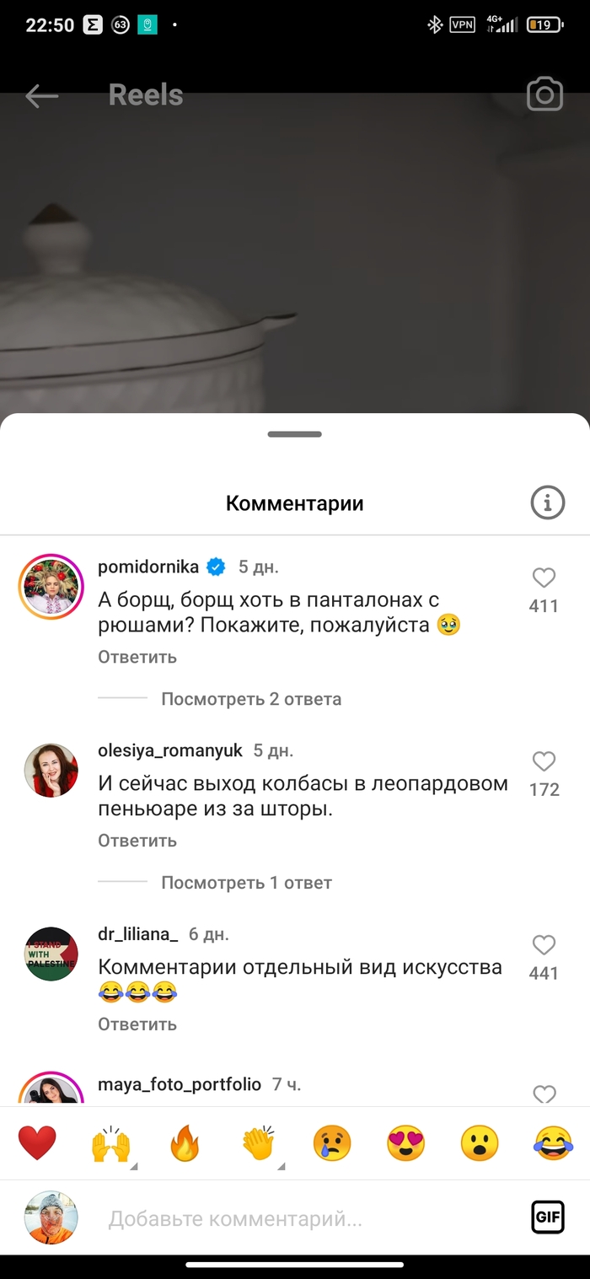Viewport: 590px width, 1279px height.
Task: Insert the laughing with tears emoji
Action: click(x=554, y=1144)
